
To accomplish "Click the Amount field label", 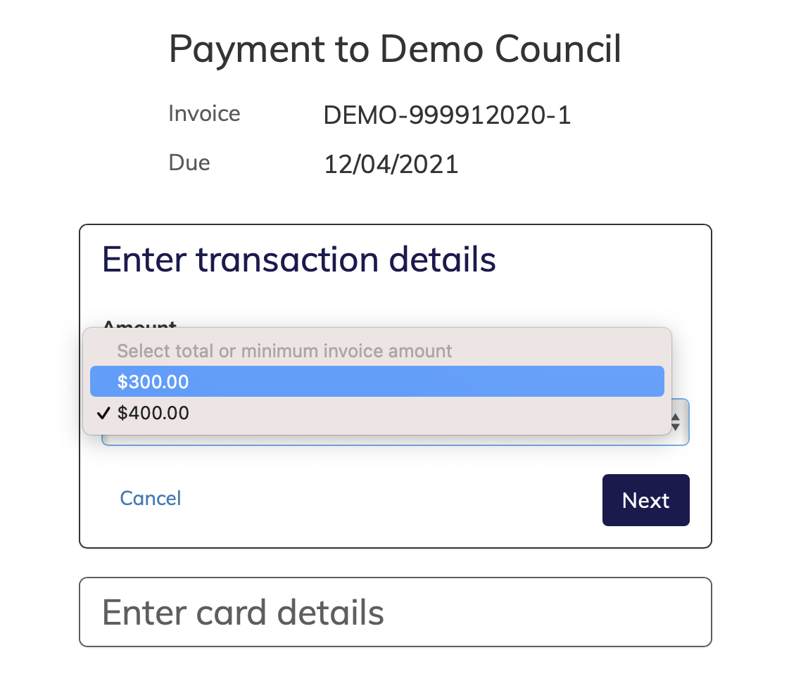I will click(x=139, y=326).
